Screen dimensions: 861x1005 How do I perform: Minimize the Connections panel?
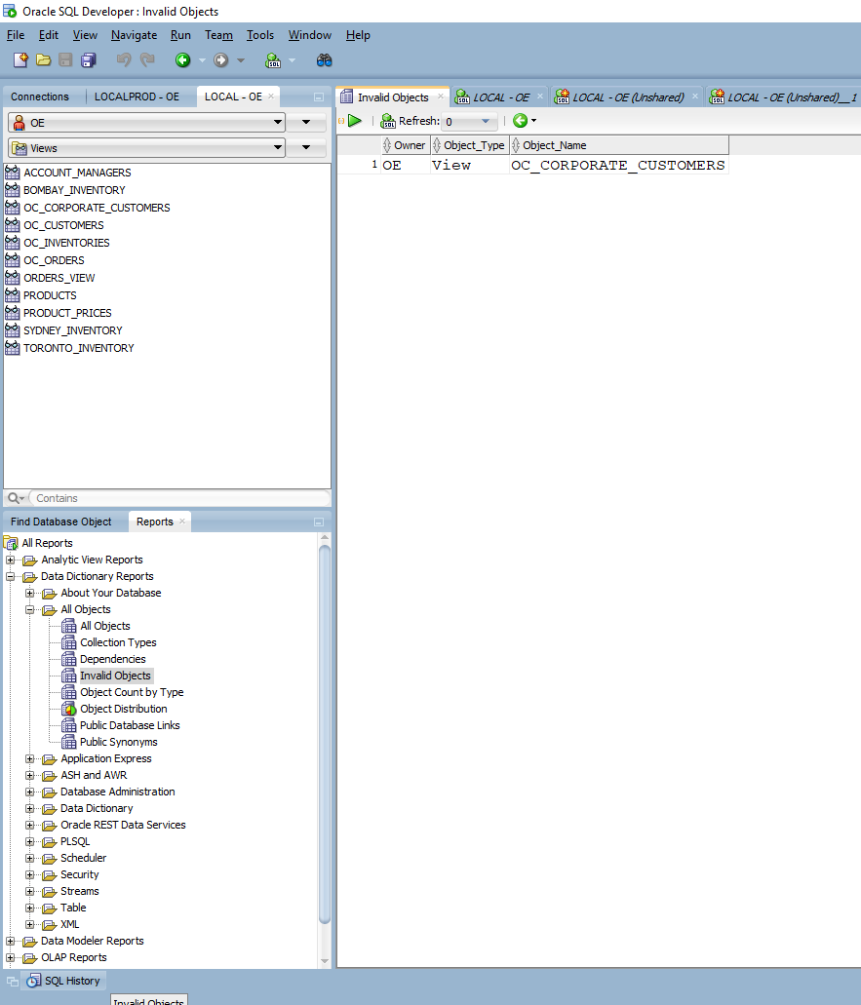[x=319, y=97]
